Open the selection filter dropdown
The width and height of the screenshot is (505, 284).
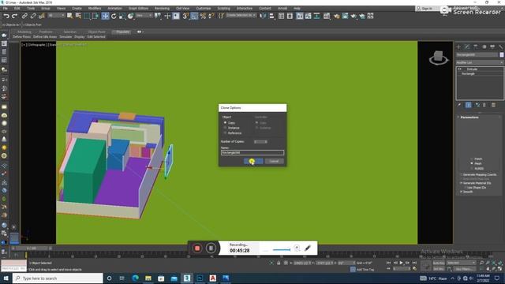pyautogui.click(x=56, y=16)
